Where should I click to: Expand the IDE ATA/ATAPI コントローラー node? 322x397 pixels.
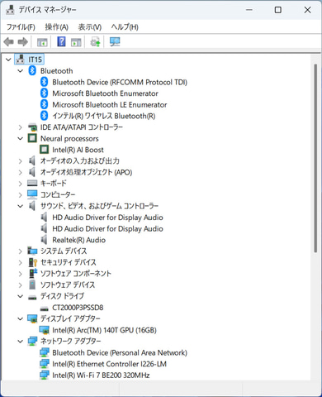tap(20, 127)
